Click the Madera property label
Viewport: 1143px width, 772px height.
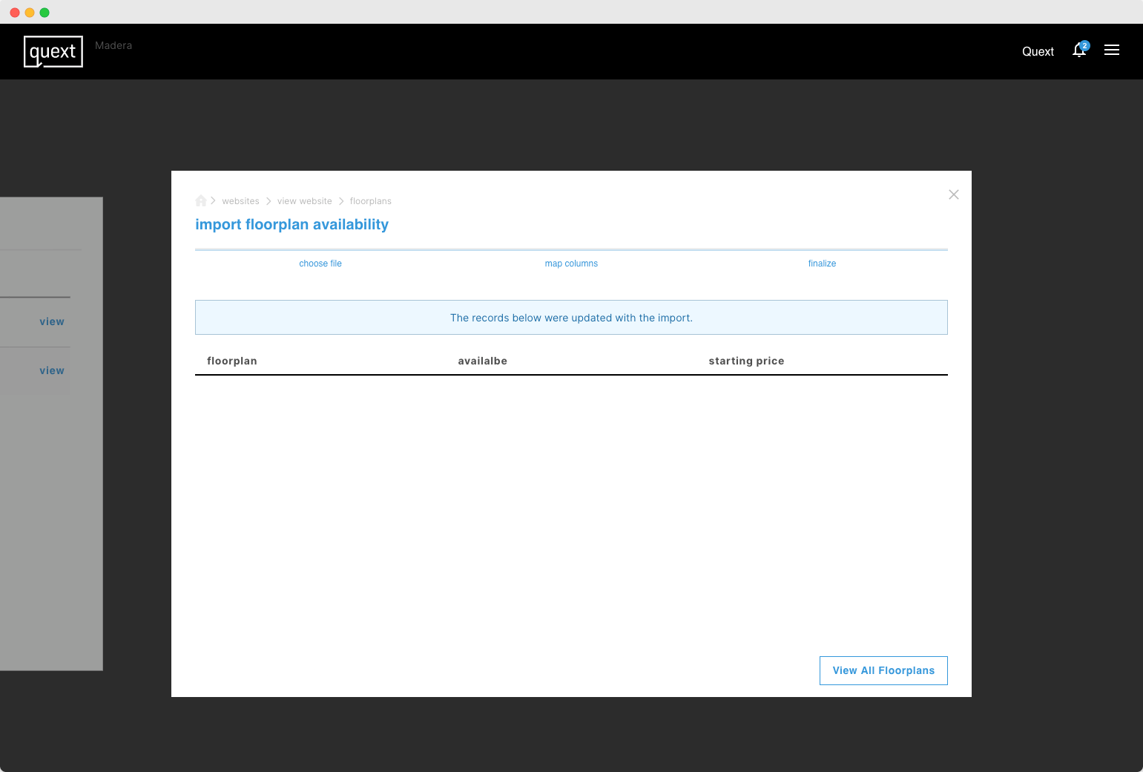click(x=113, y=45)
